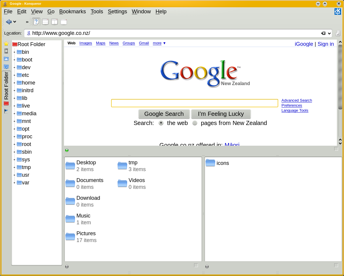
Task: Open the toolbar overflow chevron
Action: tap(27, 22)
